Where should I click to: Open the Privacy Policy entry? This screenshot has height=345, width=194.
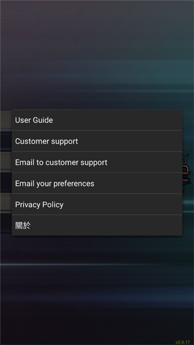(x=97, y=205)
